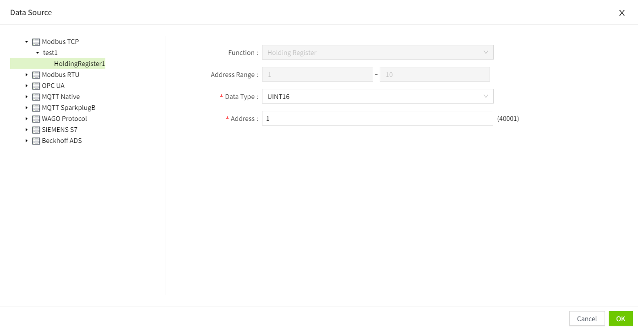Select HoldingRegister1 in the tree
The image size is (638, 328).
(79, 64)
